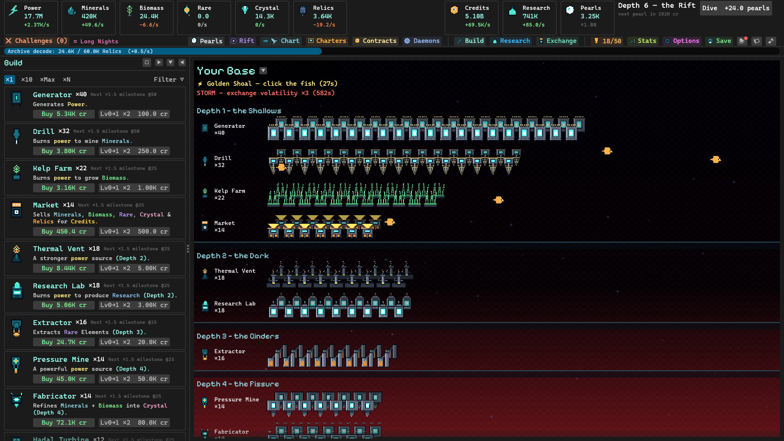The height and width of the screenshot is (441, 784).
Task: Click the Extractor icon in build list
Action: click(x=16, y=327)
